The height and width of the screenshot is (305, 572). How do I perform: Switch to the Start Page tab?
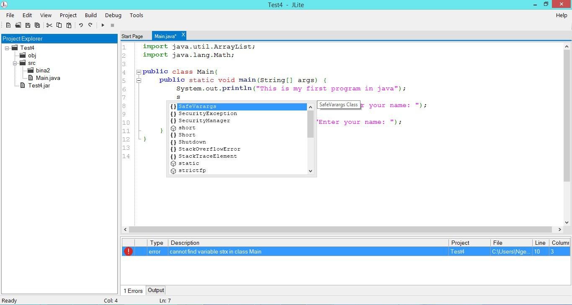coord(132,36)
